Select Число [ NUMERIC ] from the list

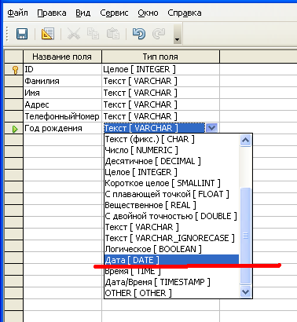click(x=171, y=150)
